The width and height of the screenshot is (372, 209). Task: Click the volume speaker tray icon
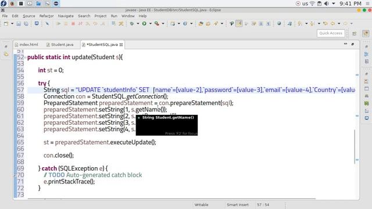click(327, 3)
